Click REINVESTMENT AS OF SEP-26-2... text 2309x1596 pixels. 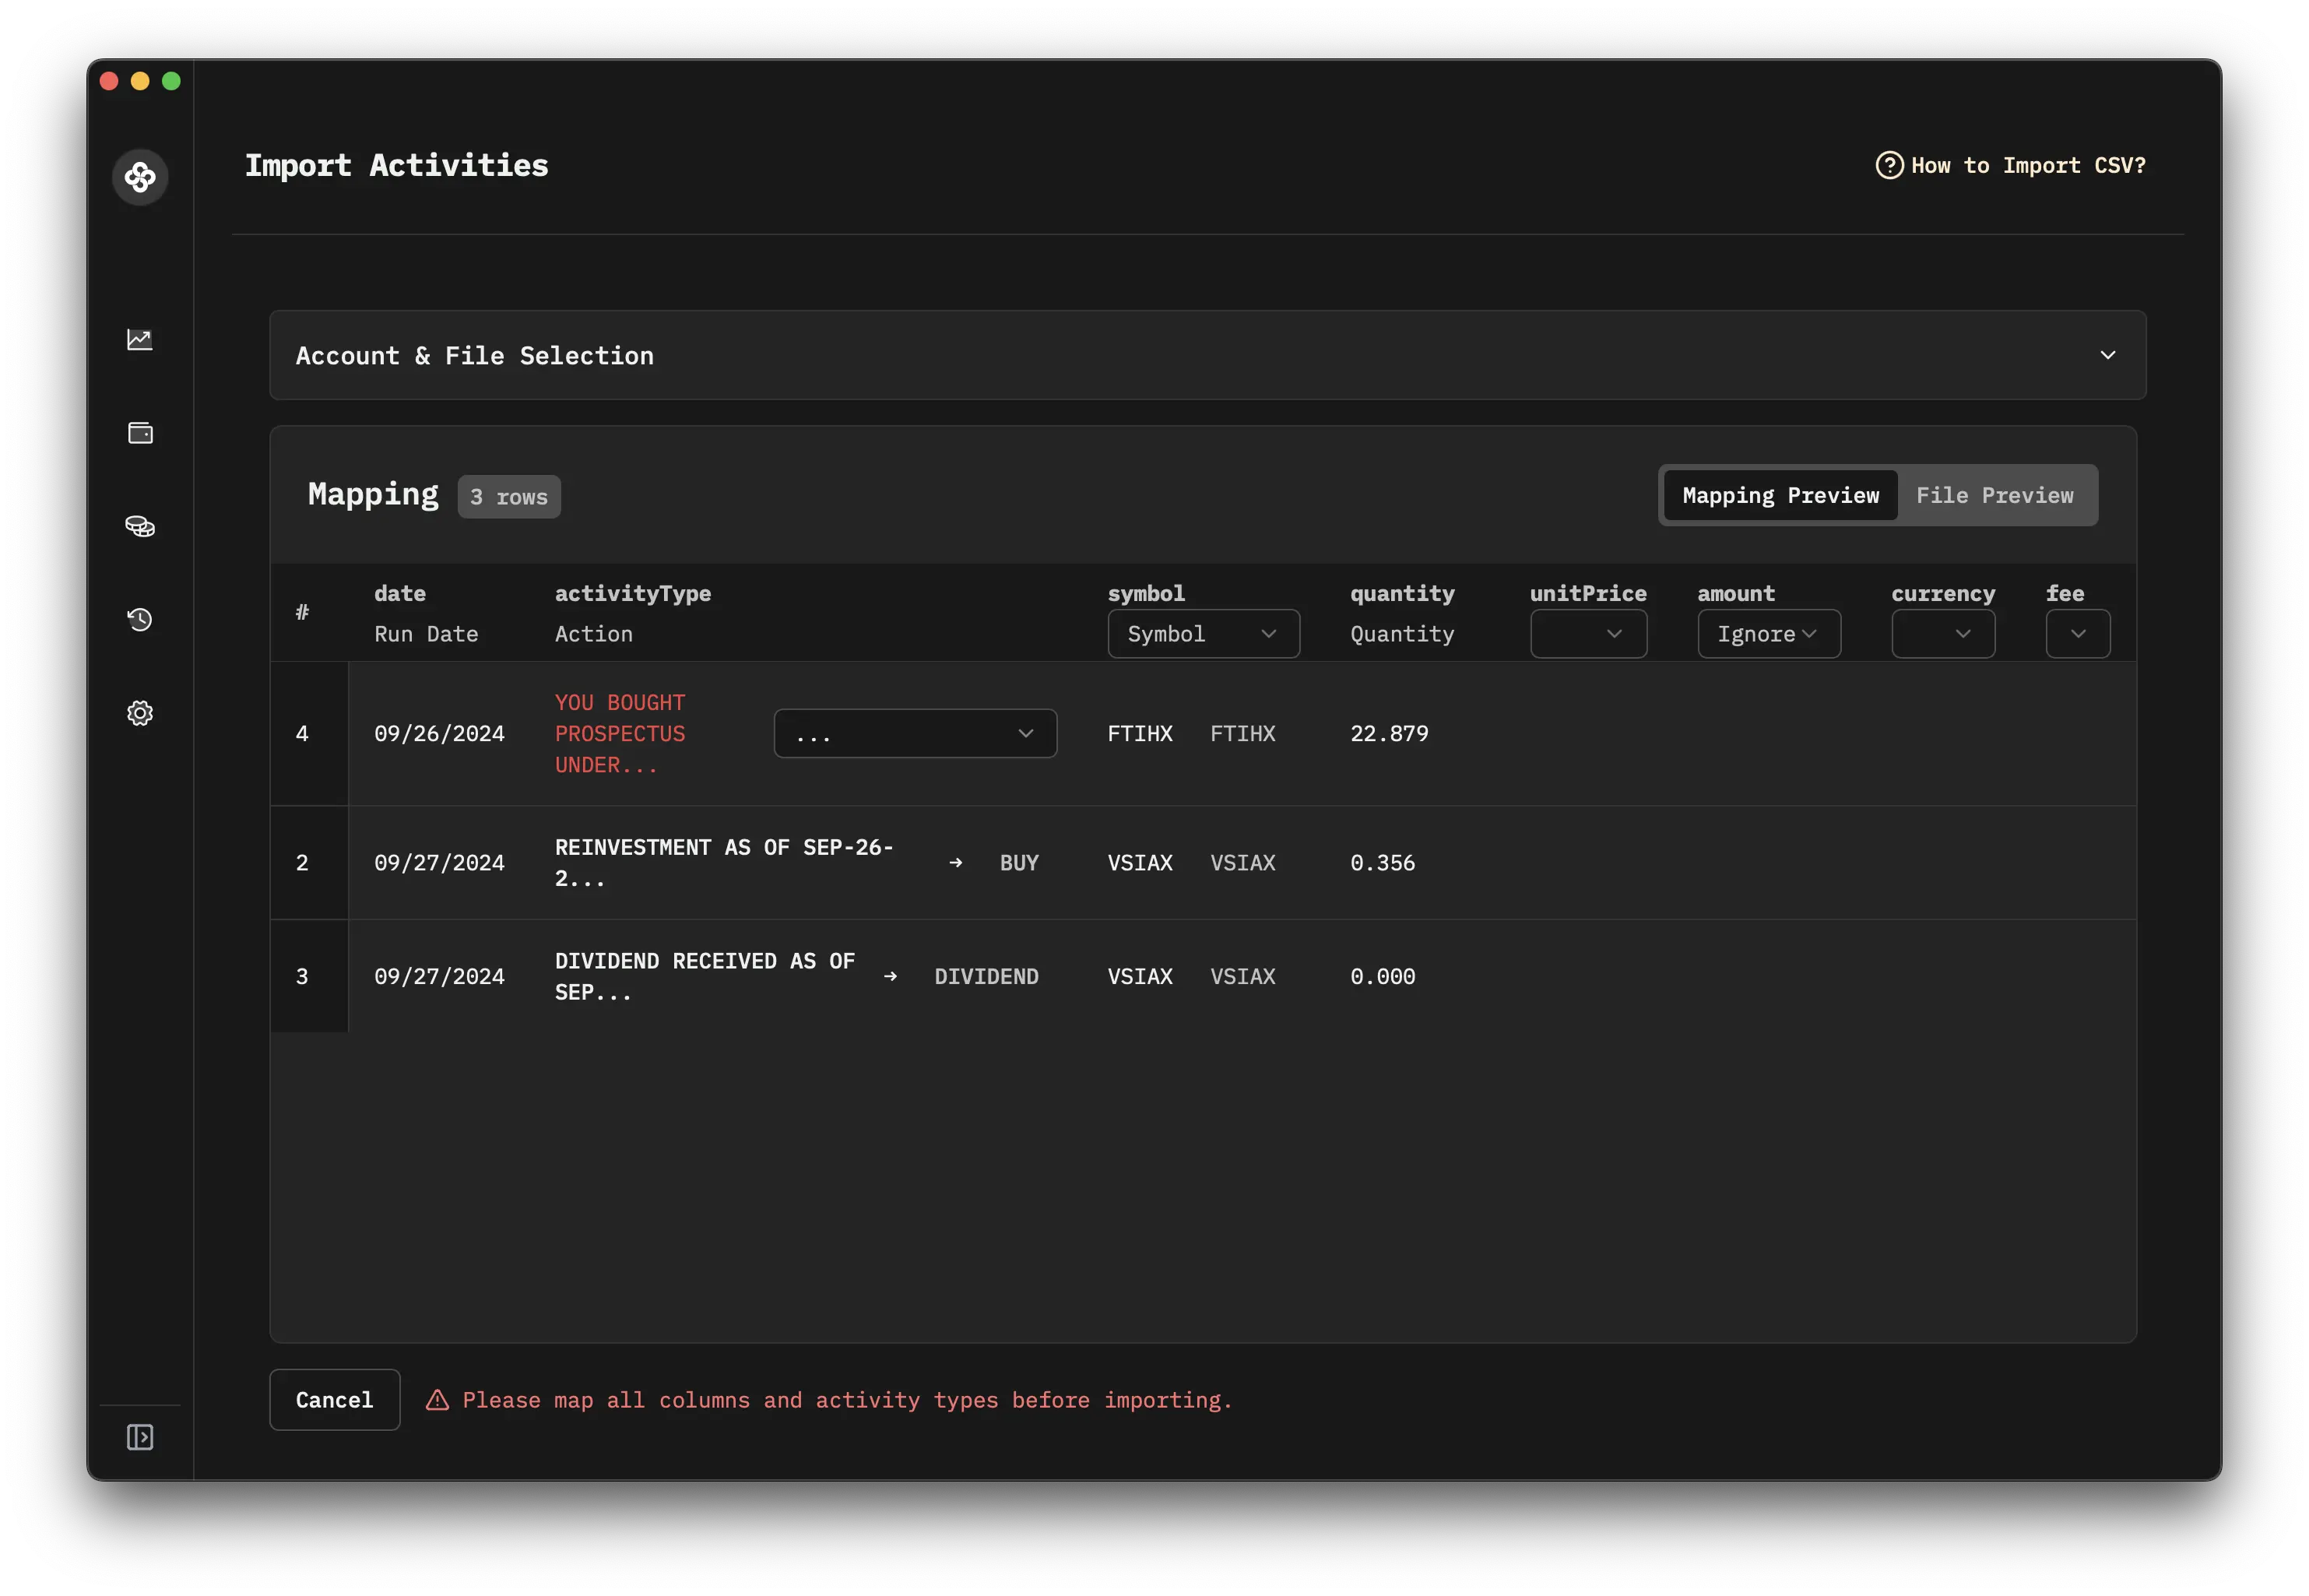pyautogui.click(x=724, y=862)
